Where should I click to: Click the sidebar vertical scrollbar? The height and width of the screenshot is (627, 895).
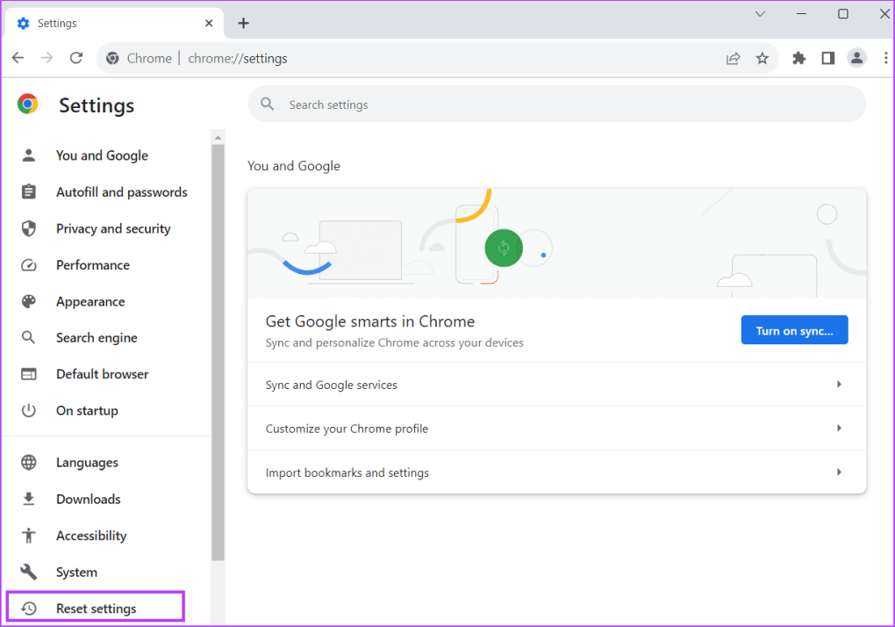[x=218, y=351]
